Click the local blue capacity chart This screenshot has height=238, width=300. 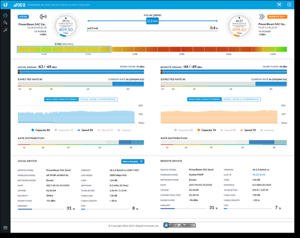click(x=76, y=117)
